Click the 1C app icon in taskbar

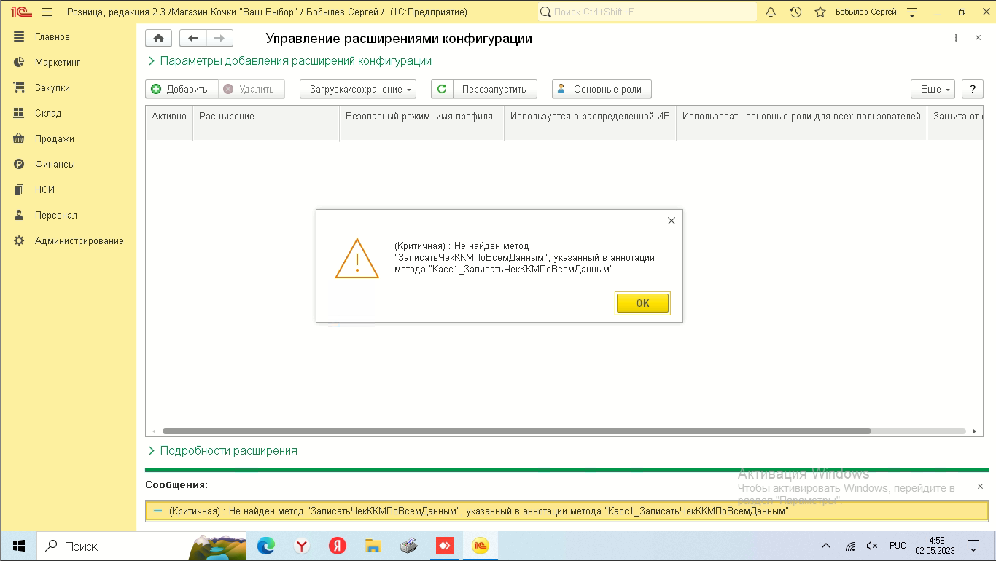[480, 546]
